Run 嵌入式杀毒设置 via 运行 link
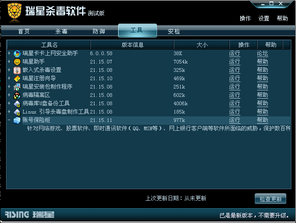The width and height of the screenshot is (296, 223). (235, 70)
